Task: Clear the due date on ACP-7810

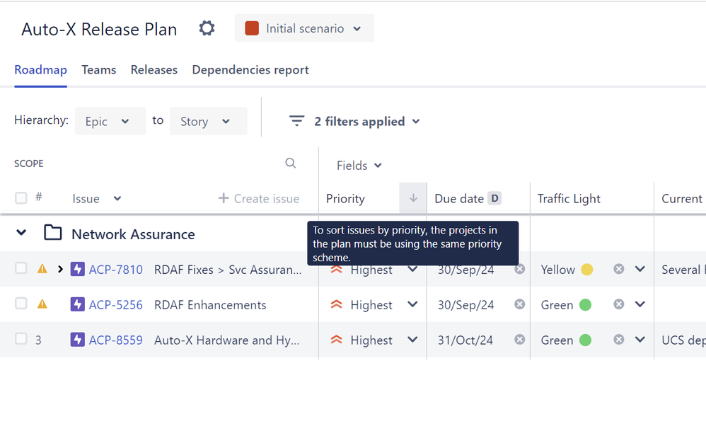Action: click(519, 269)
